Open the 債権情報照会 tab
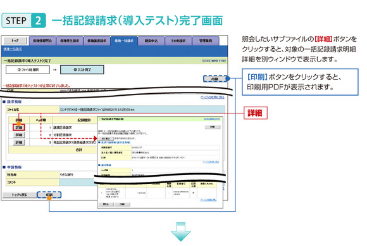The height and width of the screenshot is (246, 367). pos(42,41)
